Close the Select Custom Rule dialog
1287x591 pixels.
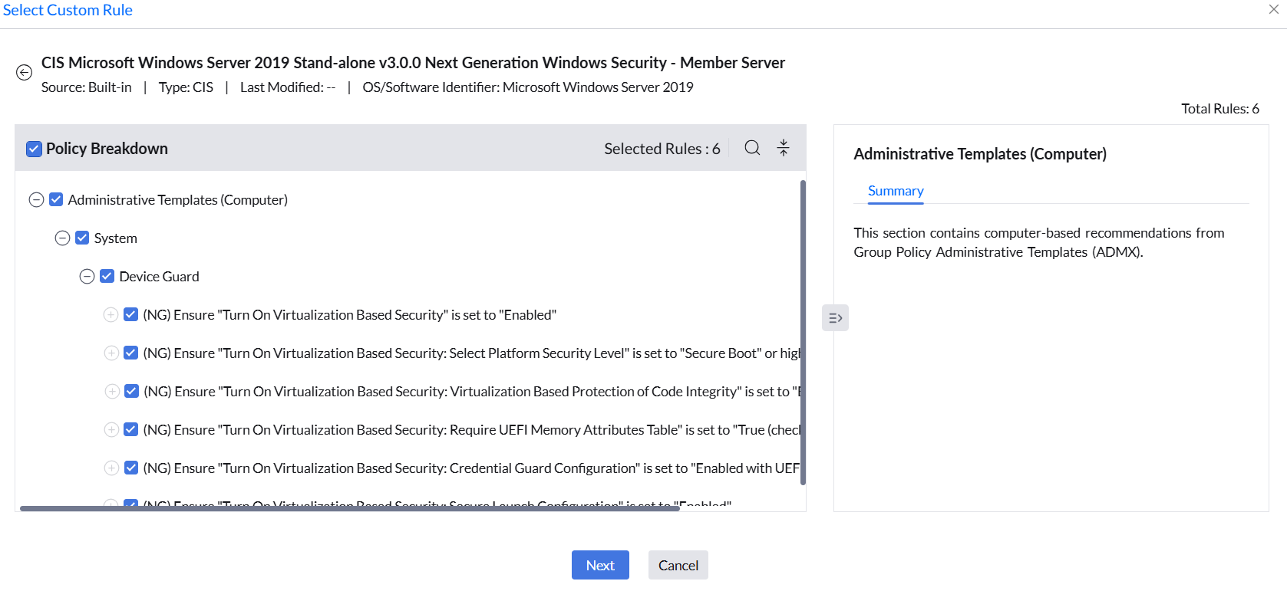[x=1274, y=9]
